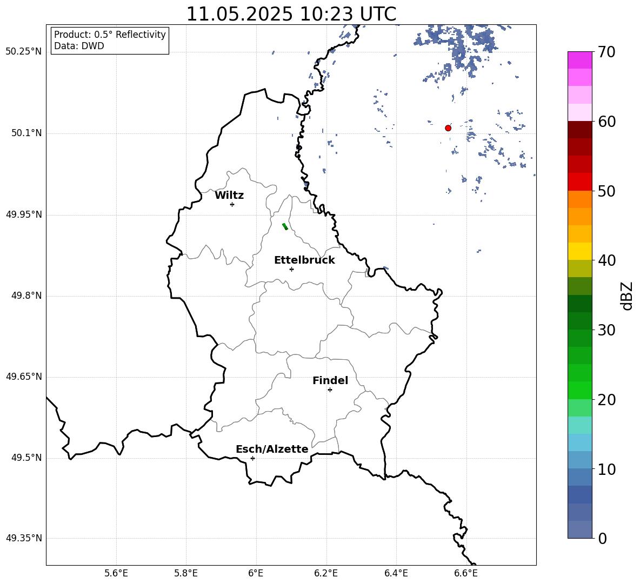The height and width of the screenshot is (584, 640).
Task: Click the title 11.05.2025 10:23 UTC
Action: coord(291,14)
